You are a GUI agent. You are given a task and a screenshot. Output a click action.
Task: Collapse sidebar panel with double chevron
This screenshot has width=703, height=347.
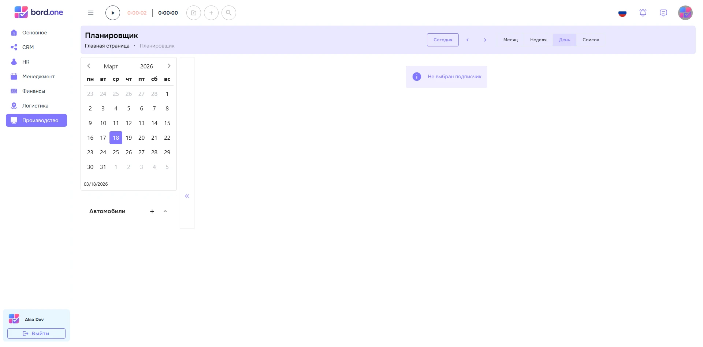point(187,196)
